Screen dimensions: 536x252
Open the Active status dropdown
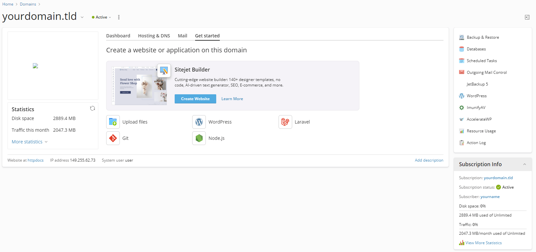coord(102,17)
